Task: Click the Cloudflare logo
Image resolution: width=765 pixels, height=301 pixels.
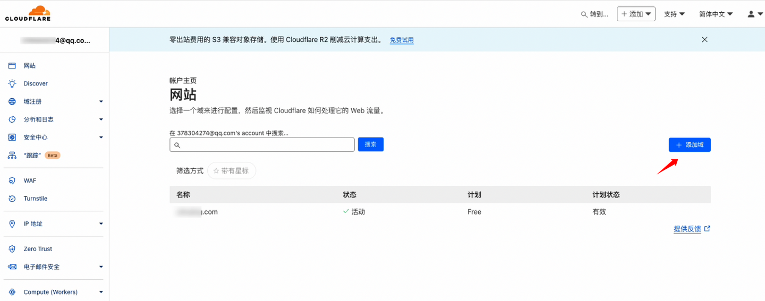Action: pyautogui.click(x=28, y=13)
